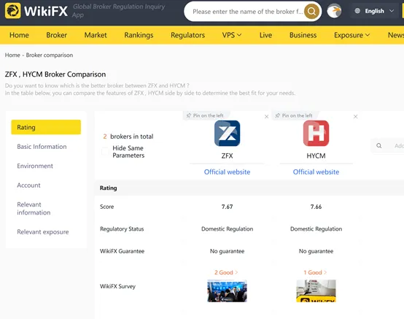Expand the Exposure menu dropdown
This screenshot has height=319, width=404.
pos(351,35)
